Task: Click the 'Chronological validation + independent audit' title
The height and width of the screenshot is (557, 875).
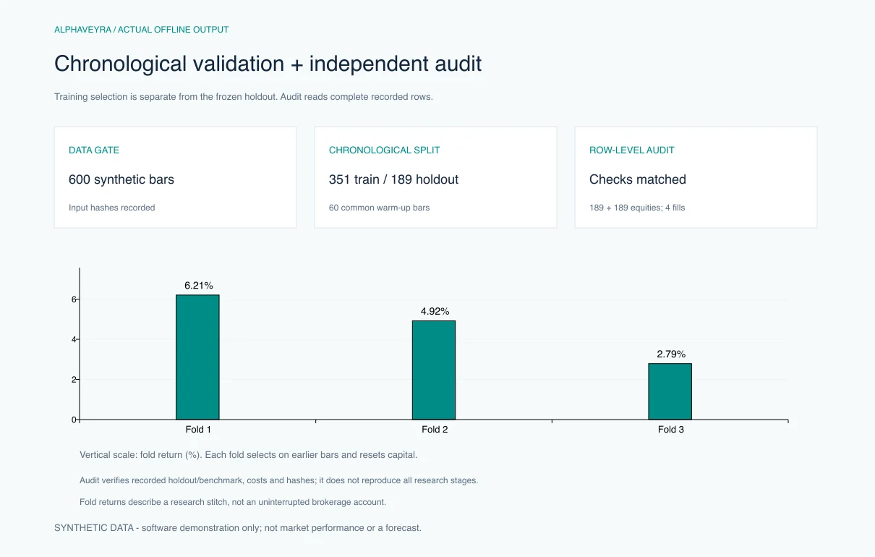Action: (268, 64)
